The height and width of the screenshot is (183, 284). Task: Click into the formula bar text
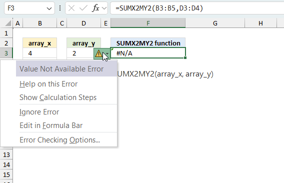coord(159,8)
